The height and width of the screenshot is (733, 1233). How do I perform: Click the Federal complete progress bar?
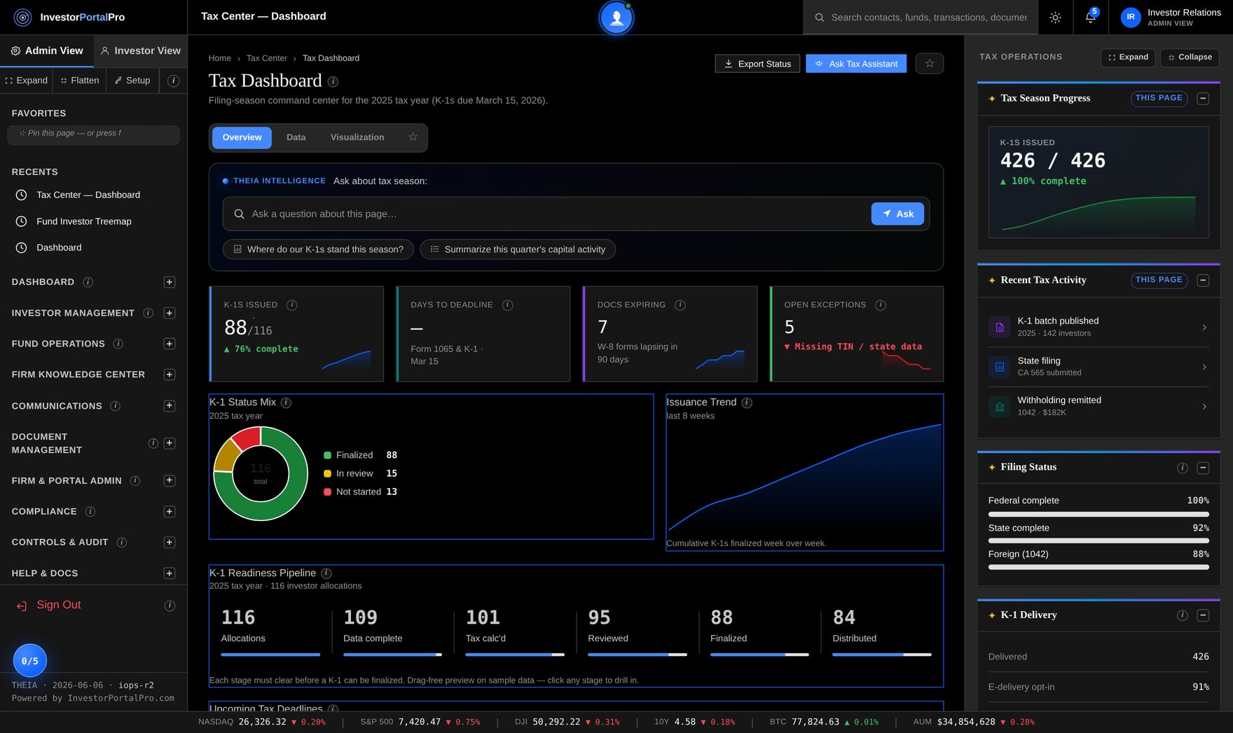click(1098, 514)
